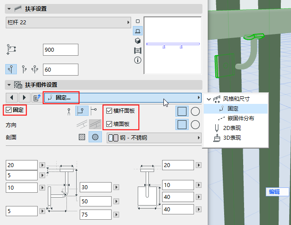The height and width of the screenshot is (225, 291).
Task: Select the 3D cube preview icon
Action: pos(138,41)
